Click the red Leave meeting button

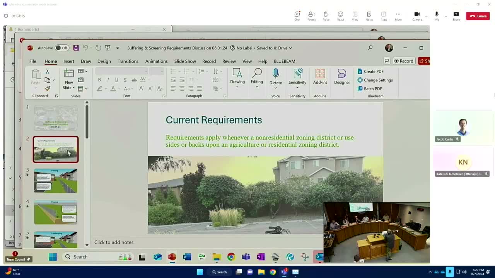click(478, 16)
